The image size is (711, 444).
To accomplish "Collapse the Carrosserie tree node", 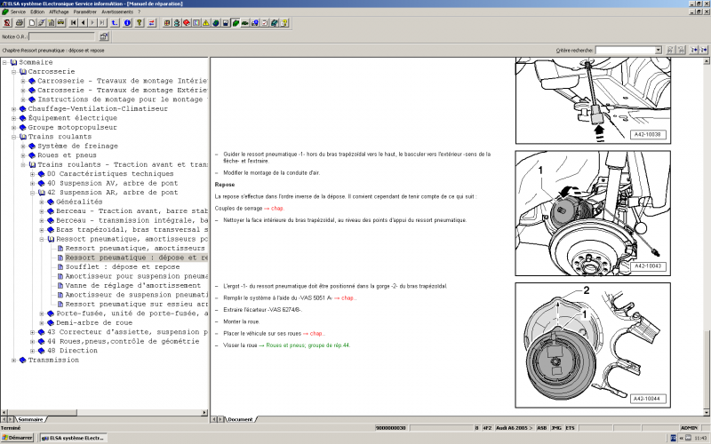I will pos(13,72).
